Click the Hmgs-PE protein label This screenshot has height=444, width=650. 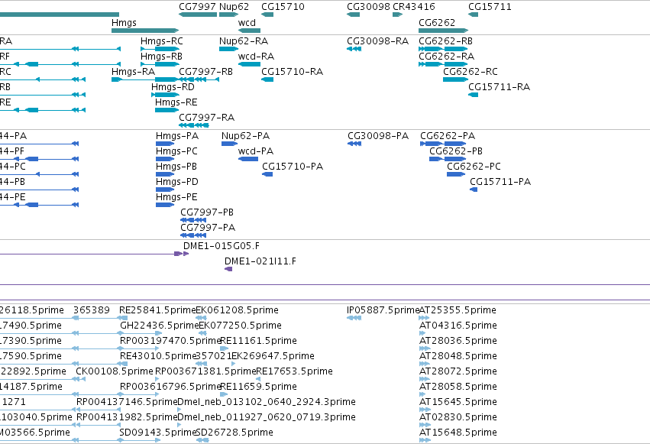point(176,197)
